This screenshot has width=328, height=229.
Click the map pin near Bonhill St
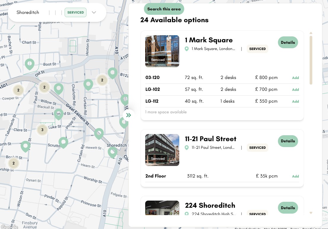(25, 146)
